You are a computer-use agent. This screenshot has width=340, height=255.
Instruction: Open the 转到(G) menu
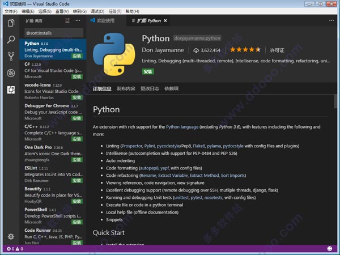80,11
